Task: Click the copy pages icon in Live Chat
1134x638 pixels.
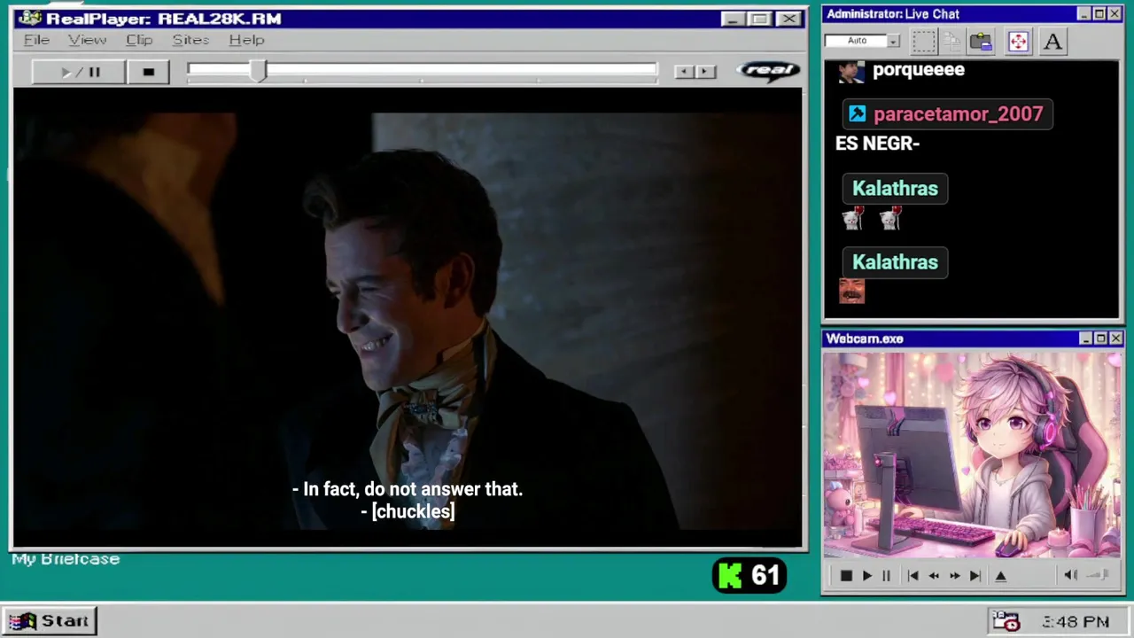Action: point(951,41)
